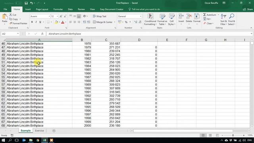The image size is (254, 143).
Task: Toggle Underline formatting
Action: tap(40, 22)
